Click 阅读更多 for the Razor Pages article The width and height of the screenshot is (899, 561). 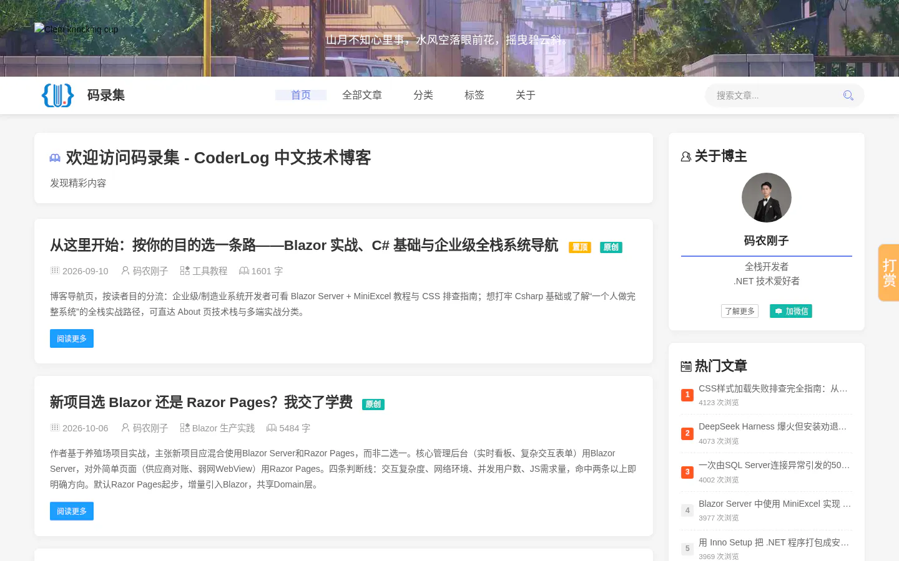(x=72, y=511)
